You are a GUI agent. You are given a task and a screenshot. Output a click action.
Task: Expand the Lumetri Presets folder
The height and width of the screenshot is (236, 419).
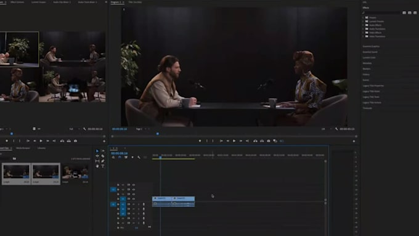pos(363,22)
